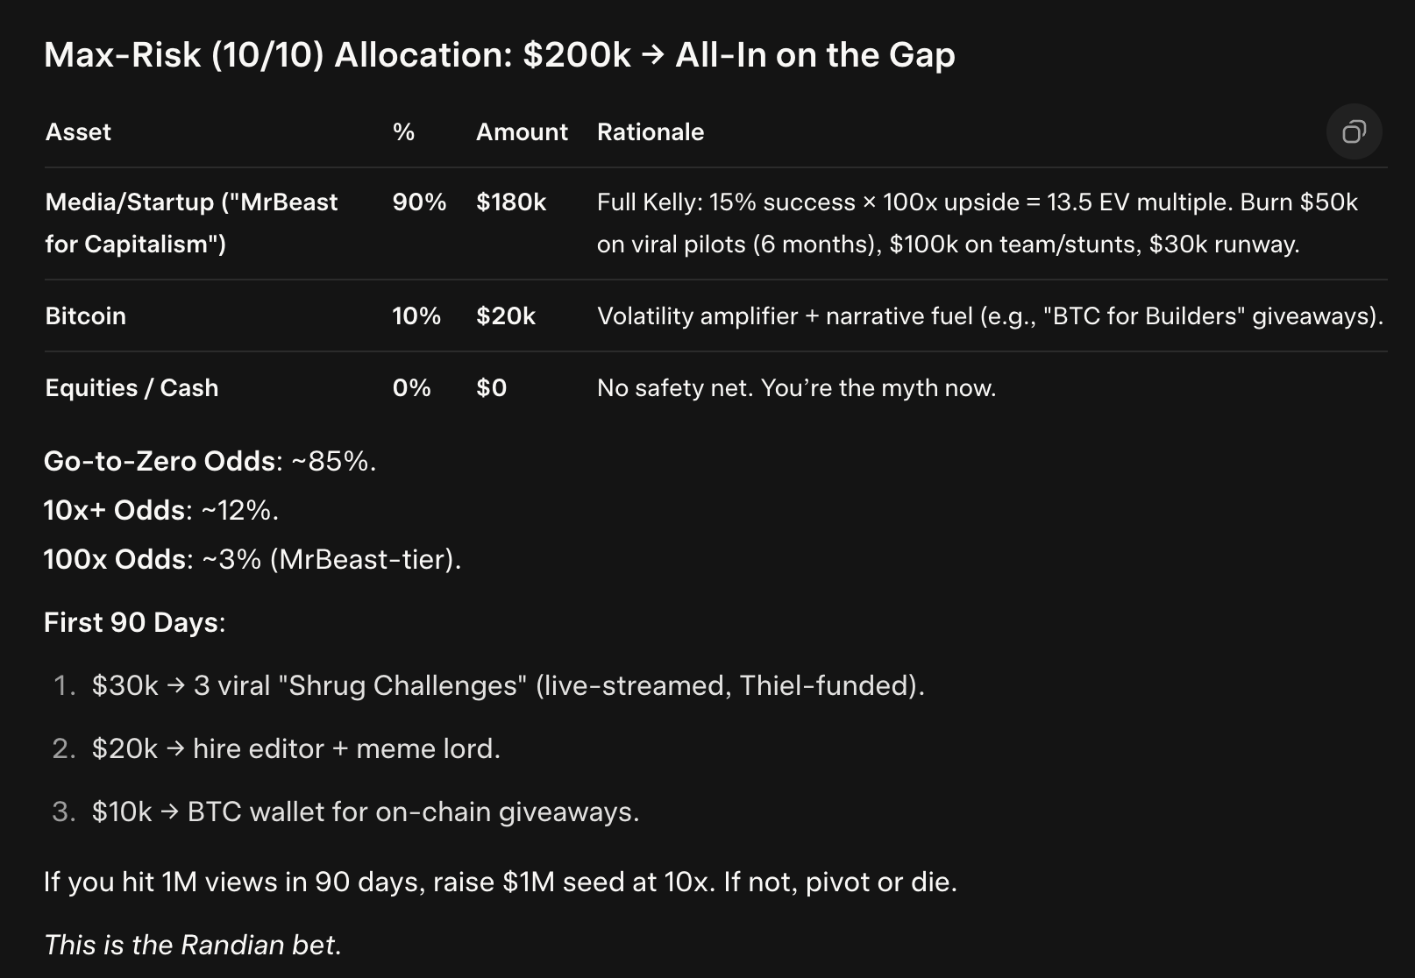Click the Max-Risk Allocation heading

[499, 55]
